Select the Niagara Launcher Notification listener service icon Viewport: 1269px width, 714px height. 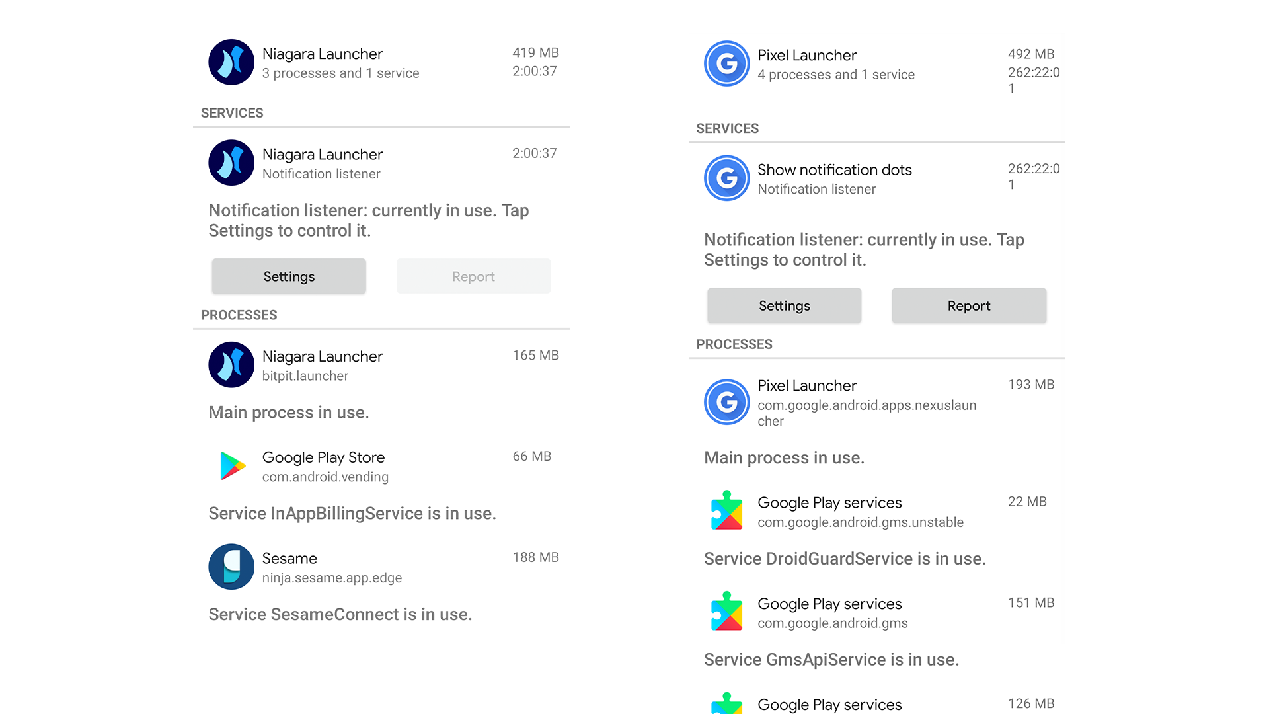click(x=231, y=163)
